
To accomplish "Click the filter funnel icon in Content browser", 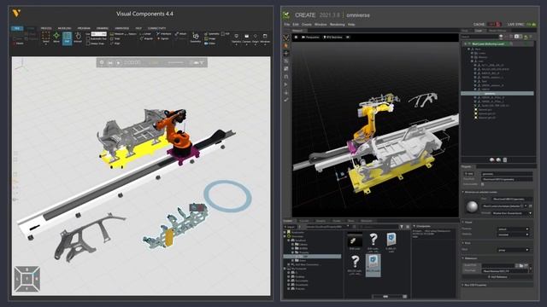I will [x=402, y=227].
